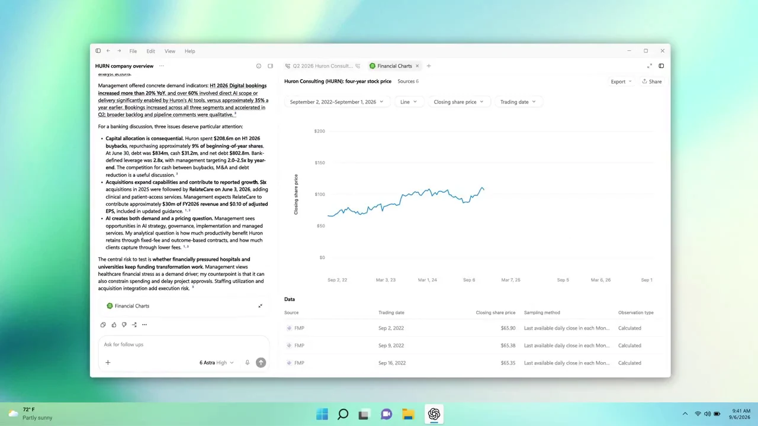This screenshot has width=758, height=426.
Task: Toggle the left sidebar panel icon
Action: pos(98,51)
